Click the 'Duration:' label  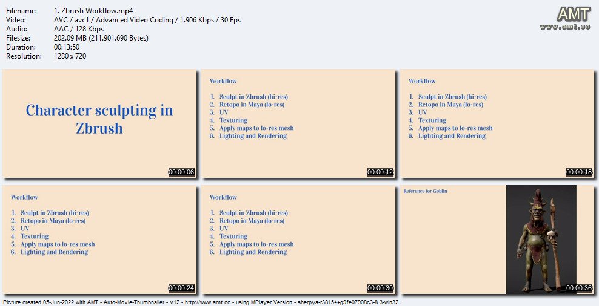coord(21,47)
